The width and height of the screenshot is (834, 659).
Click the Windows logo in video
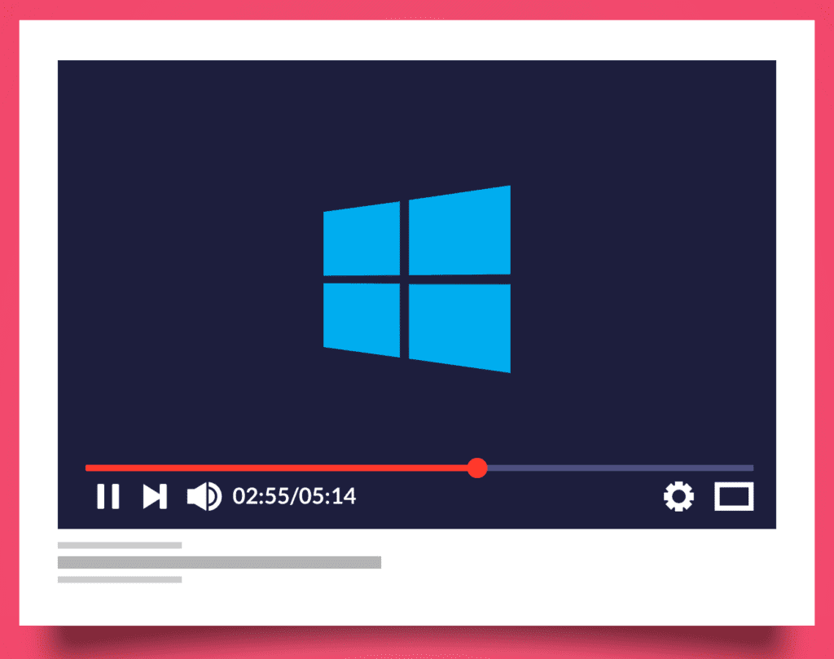coord(417,279)
